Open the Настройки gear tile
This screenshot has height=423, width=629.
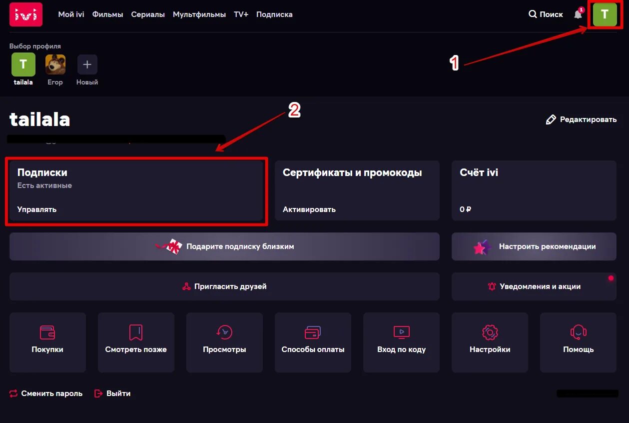pos(490,342)
